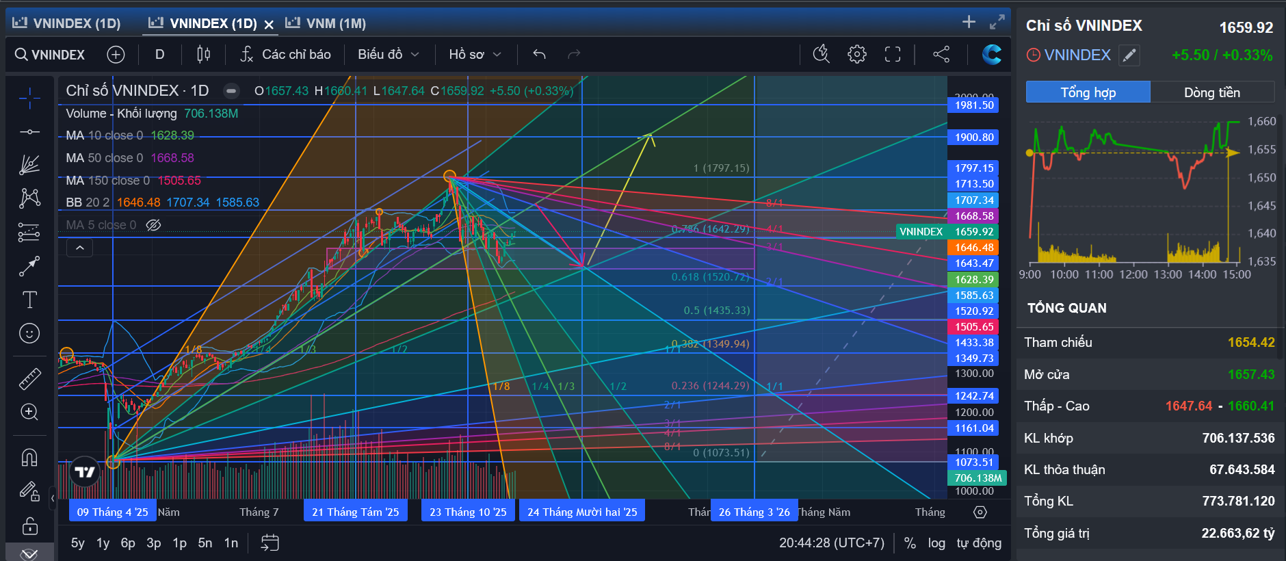Click the 1900.80 price label
1286x561 pixels.
point(973,138)
